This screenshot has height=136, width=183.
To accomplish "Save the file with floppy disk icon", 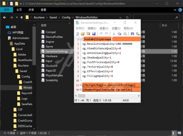I will [x=94, y=34].
